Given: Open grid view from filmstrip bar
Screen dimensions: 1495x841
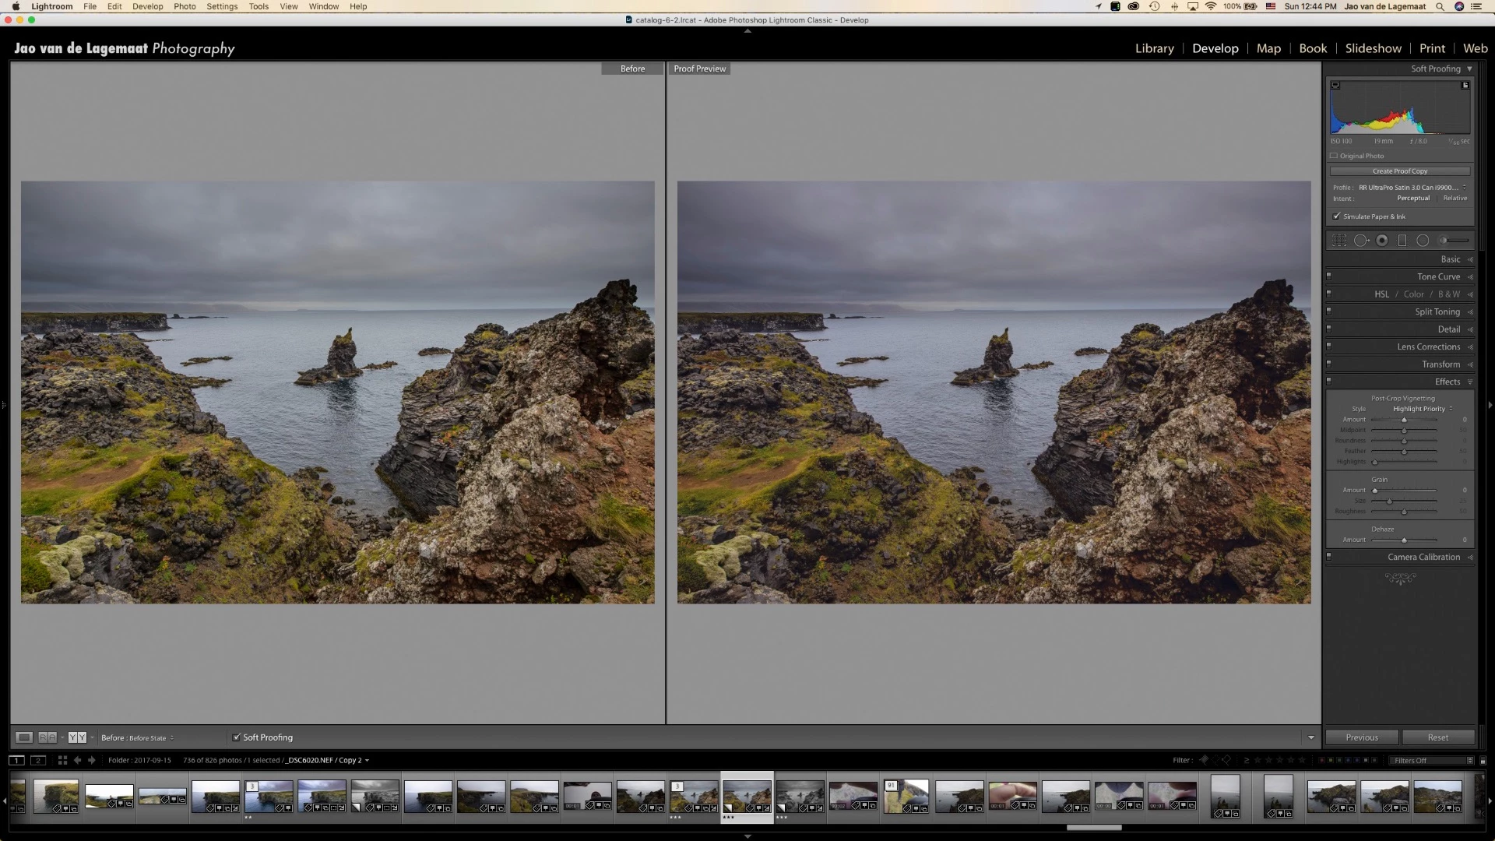Looking at the screenshot, I should [62, 760].
